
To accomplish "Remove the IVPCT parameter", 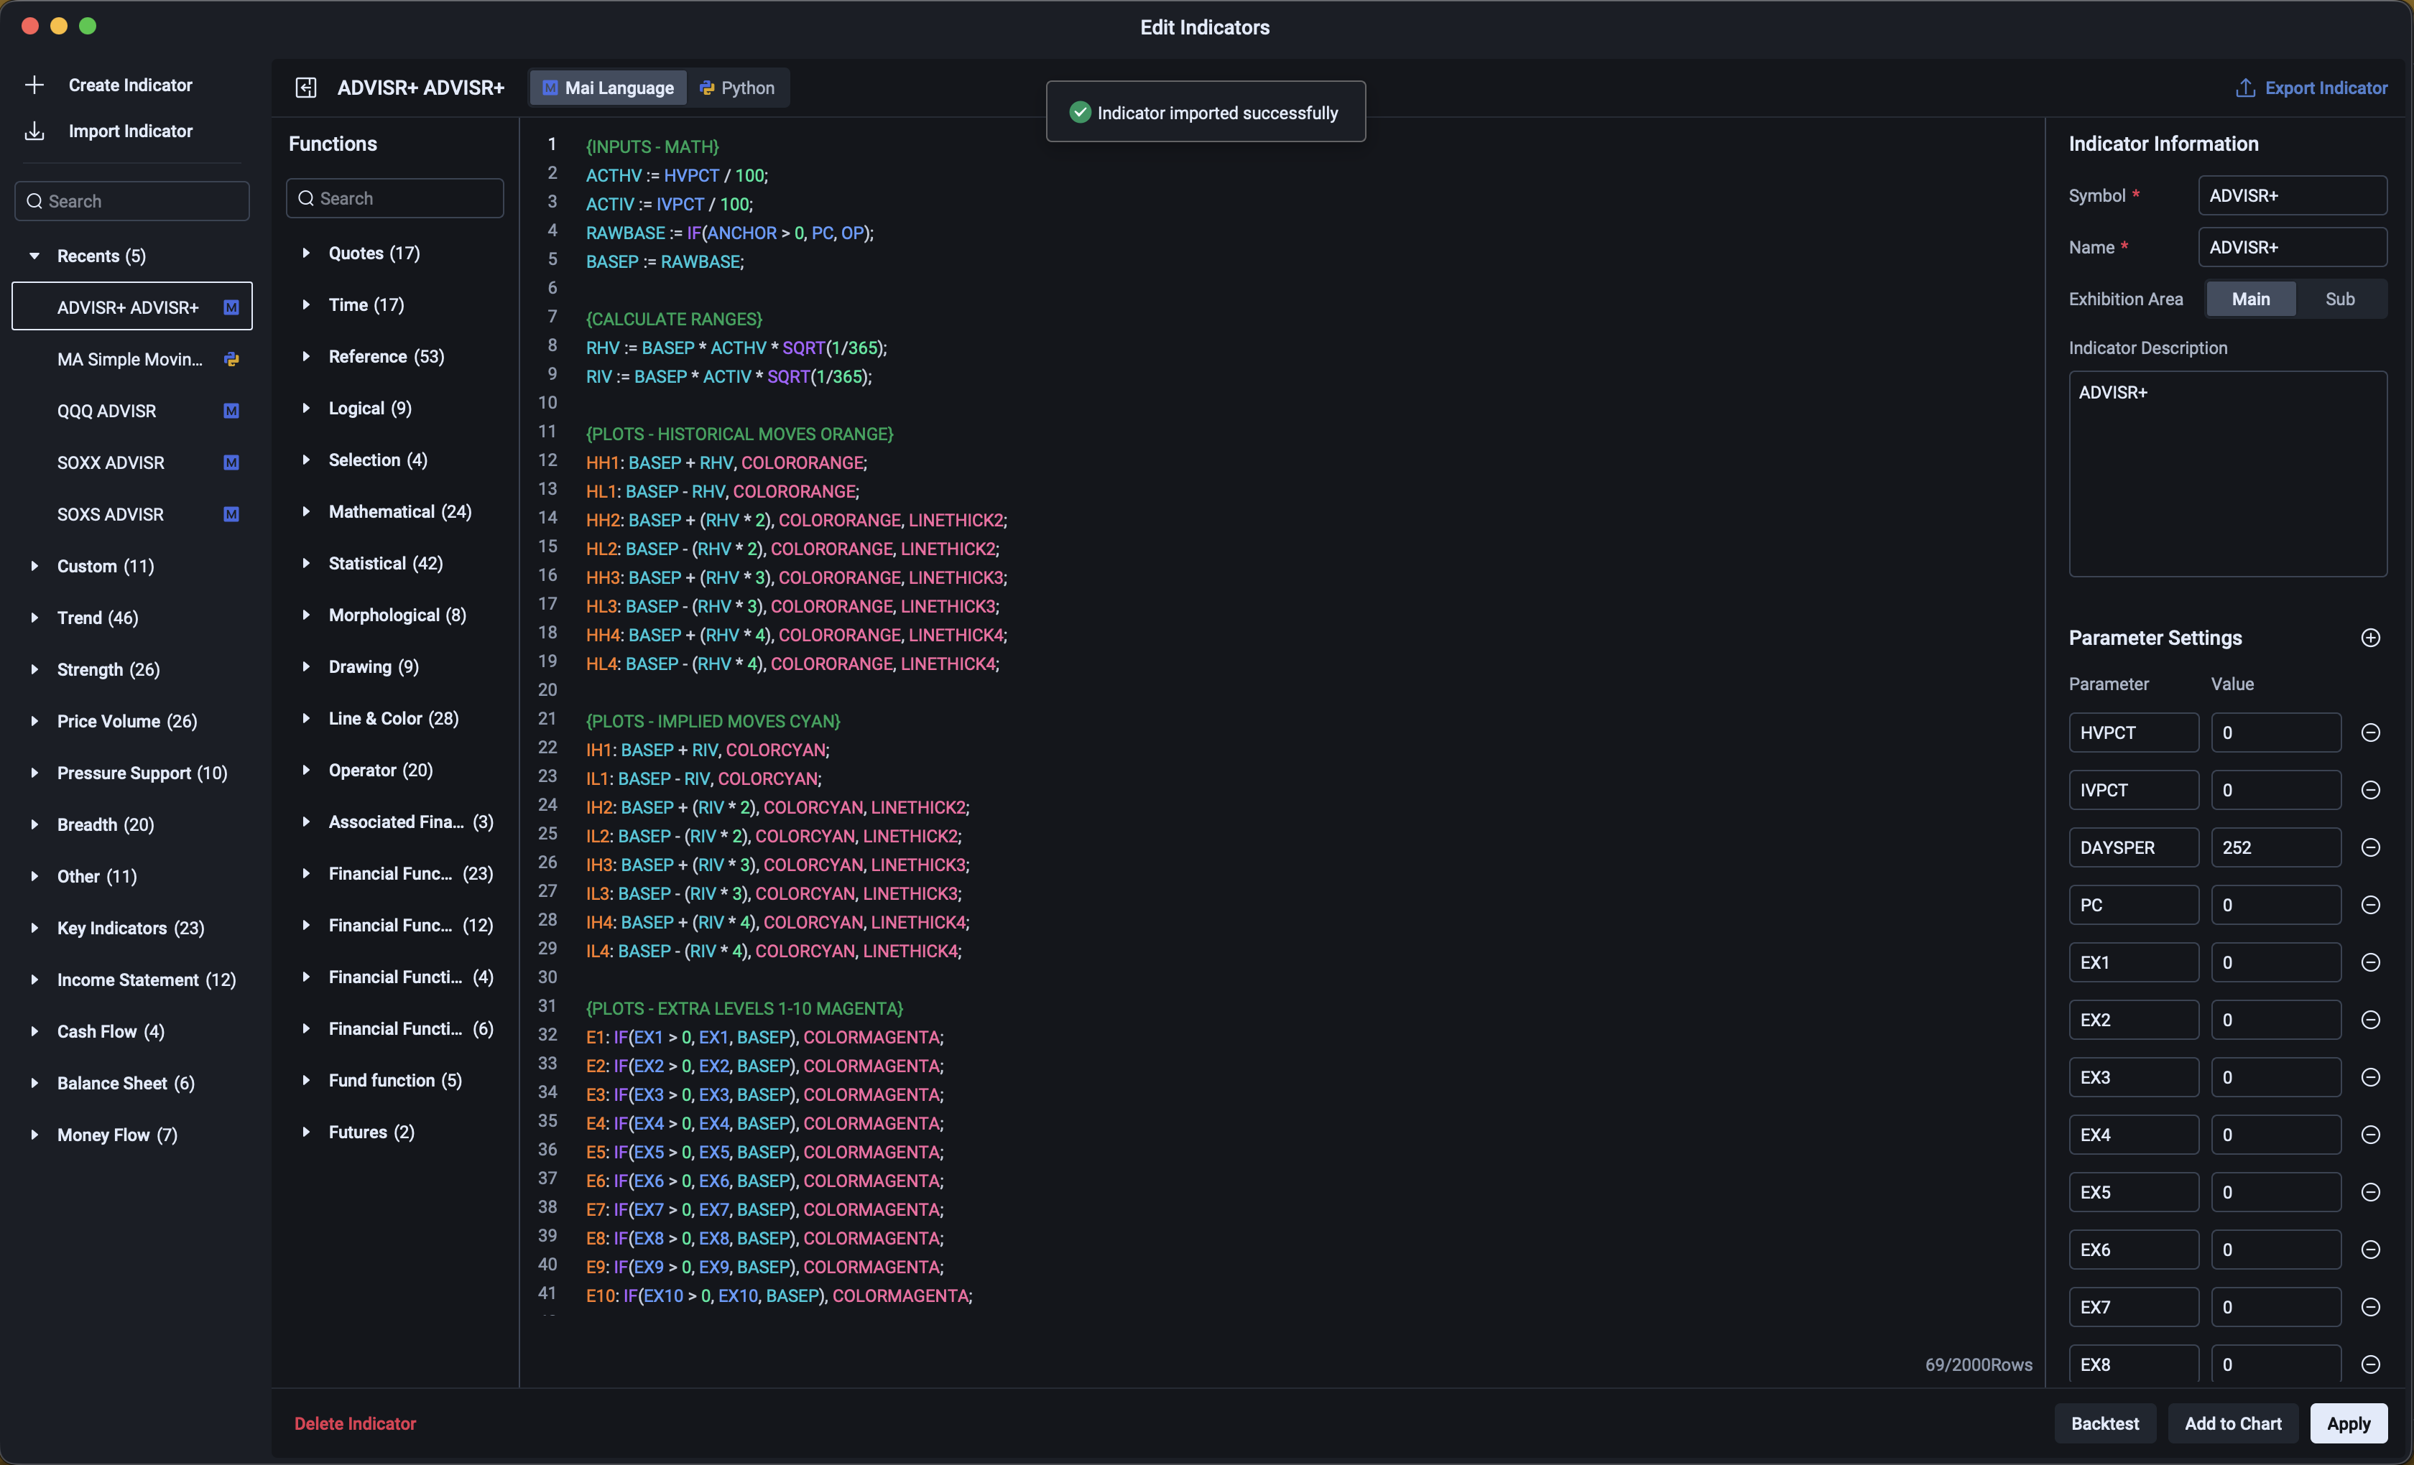I will coord(2370,790).
